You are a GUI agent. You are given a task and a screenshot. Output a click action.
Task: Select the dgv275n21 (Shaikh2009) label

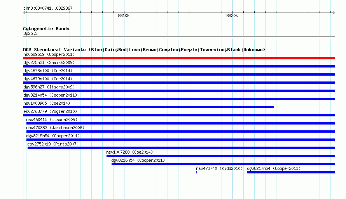(x=49, y=62)
